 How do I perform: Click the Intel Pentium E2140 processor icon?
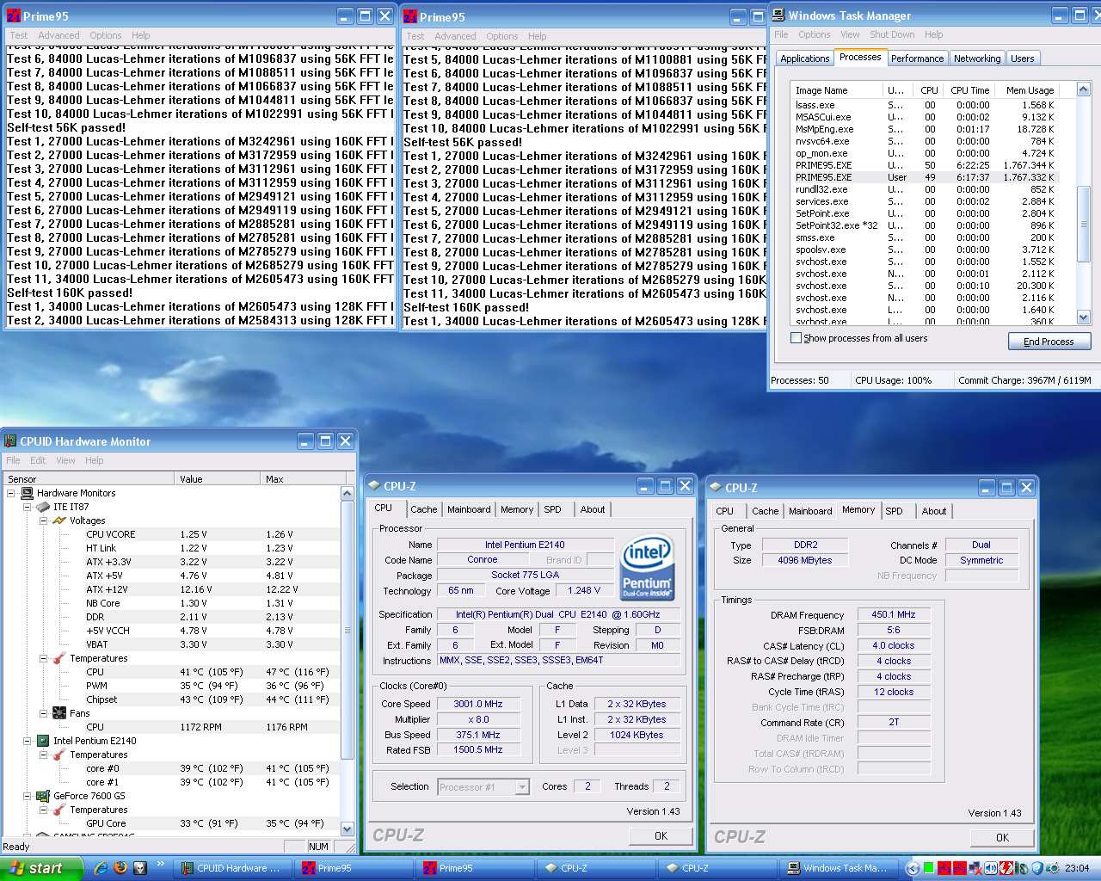coord(43,741)
